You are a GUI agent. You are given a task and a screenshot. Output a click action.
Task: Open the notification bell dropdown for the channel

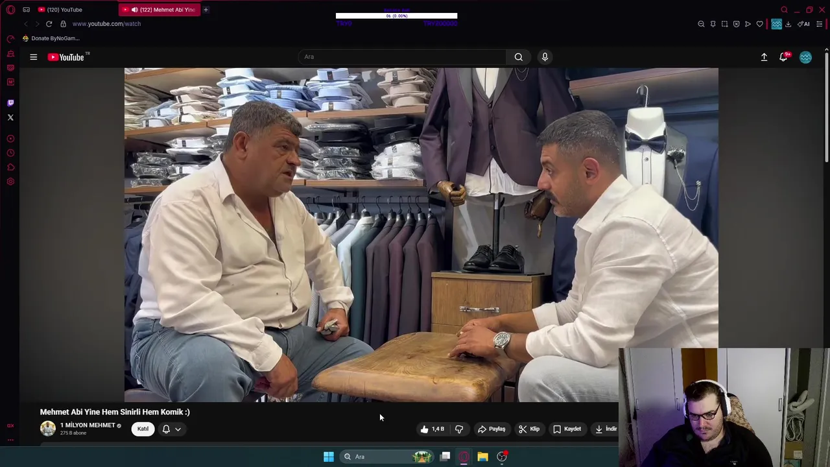tap(171, 429)
